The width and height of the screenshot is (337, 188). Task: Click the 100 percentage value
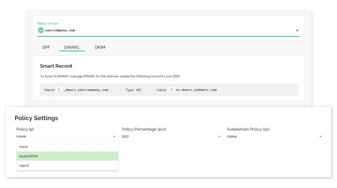(x=125, y=136)
